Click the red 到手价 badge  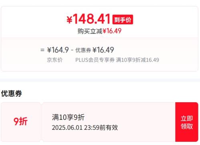(x=123, y=20)
